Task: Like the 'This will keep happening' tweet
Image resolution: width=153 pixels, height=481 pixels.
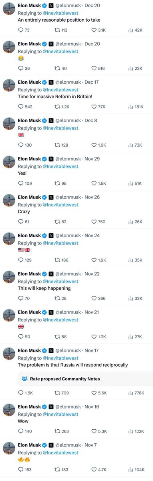Action: 98,298
